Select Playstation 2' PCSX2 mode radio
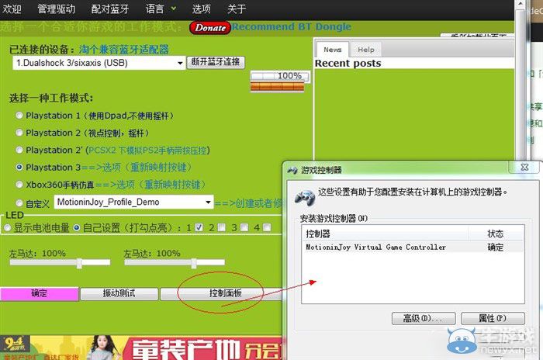 click(19, 150)
